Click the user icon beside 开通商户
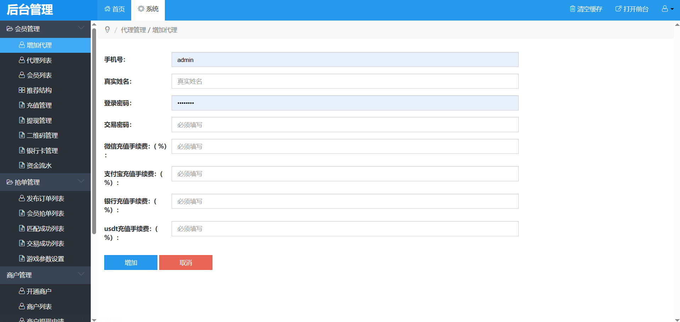Image resolution: width=680 pixels, height=322 pixels. 22,291
